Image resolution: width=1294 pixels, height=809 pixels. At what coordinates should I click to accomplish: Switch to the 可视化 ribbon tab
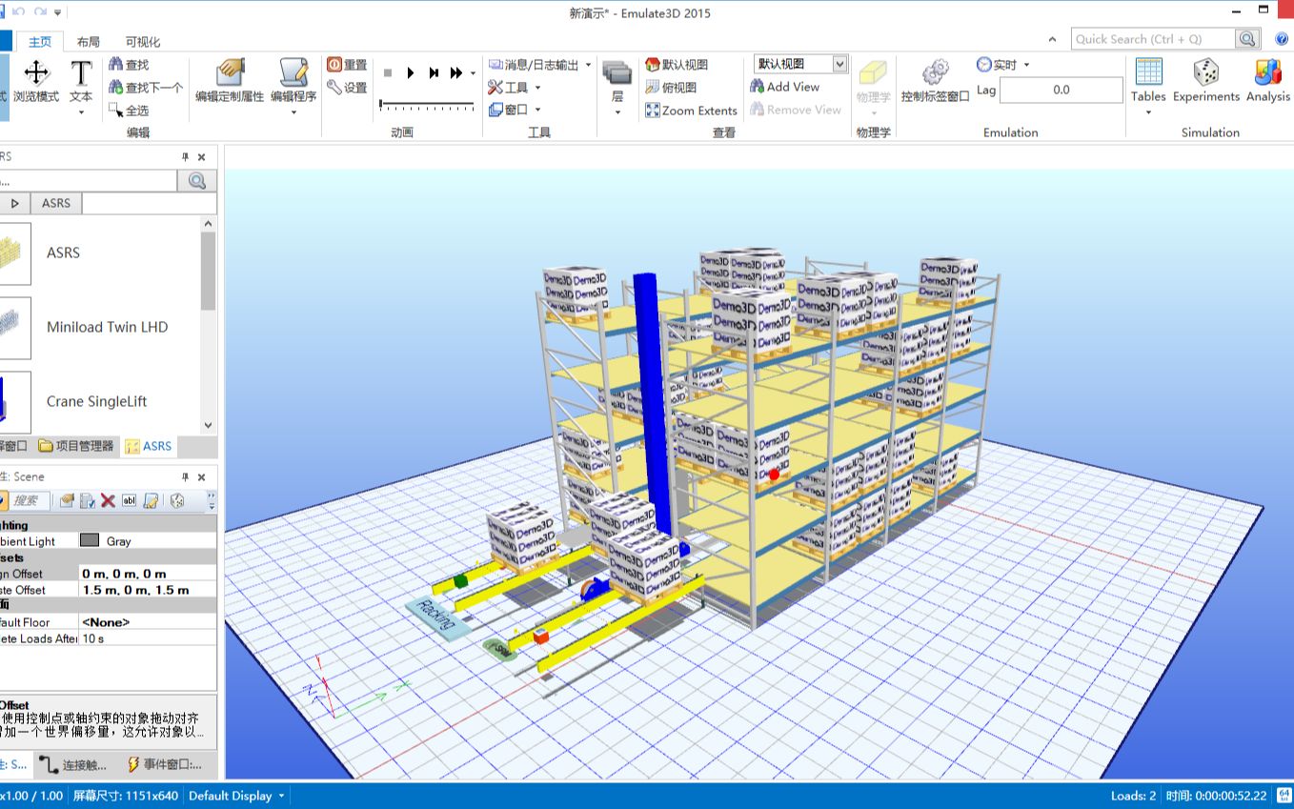(143, 42)
